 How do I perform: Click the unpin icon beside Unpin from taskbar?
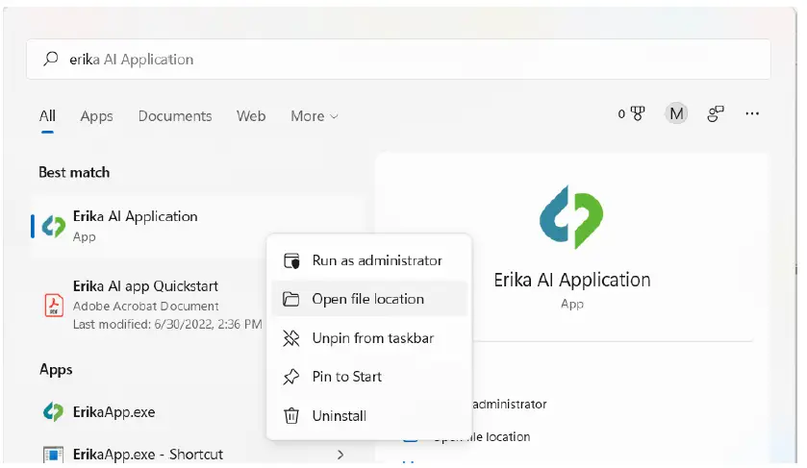coord(291,338)
